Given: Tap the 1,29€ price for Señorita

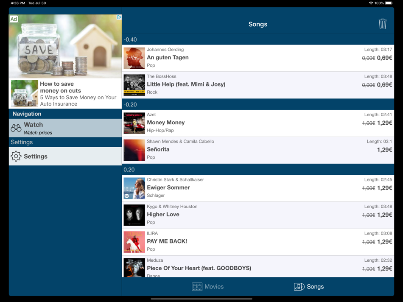Looking at the screenshot, I should click(384, 150).
